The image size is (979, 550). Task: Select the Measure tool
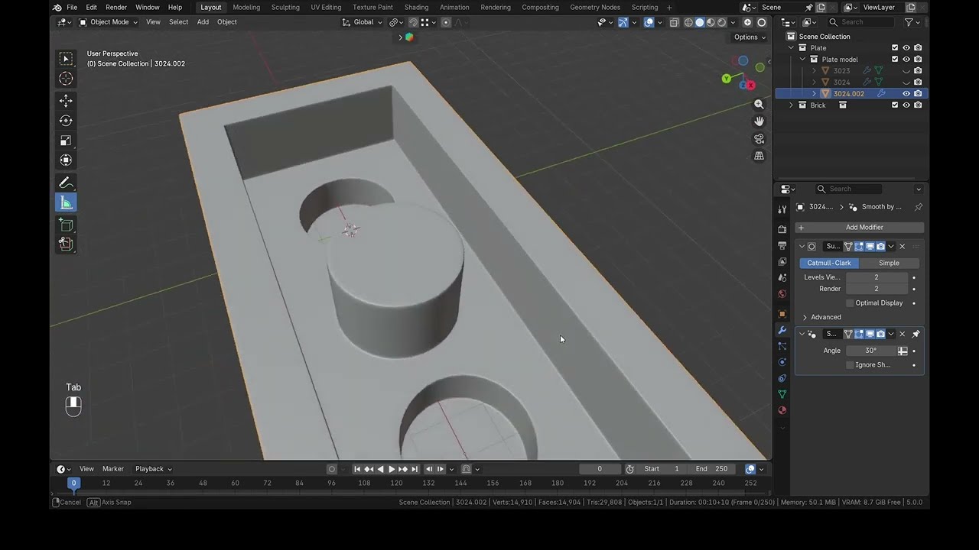(66, 202)
